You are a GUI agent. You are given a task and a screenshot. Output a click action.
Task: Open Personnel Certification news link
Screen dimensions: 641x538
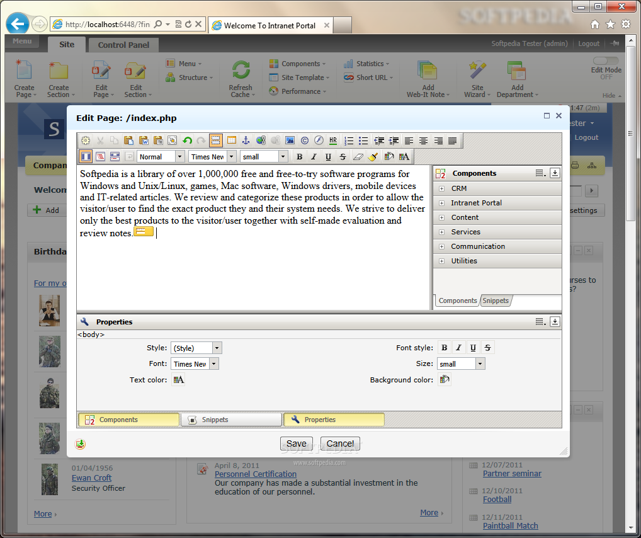point(256,474)
